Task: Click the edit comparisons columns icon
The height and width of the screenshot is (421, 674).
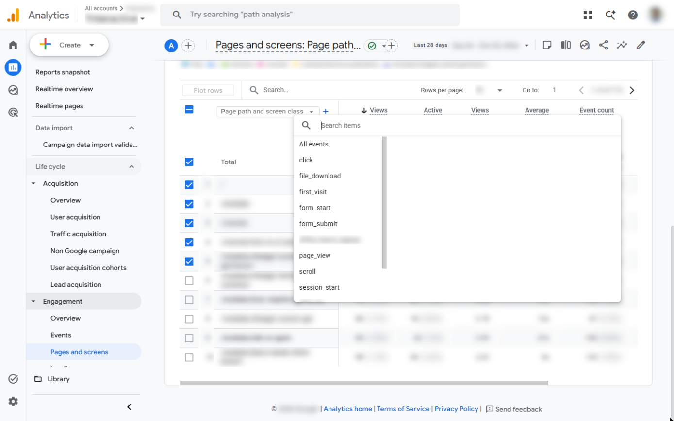Action: click(x=566, y=45)
